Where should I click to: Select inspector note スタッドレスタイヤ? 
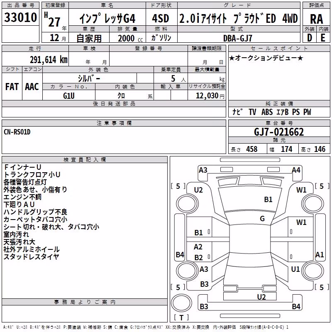32,256
